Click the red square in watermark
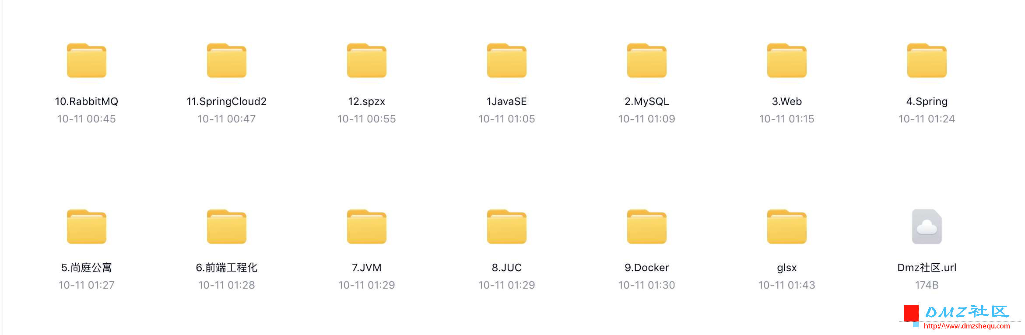The image size is (1025, 335). click(911, 313)
